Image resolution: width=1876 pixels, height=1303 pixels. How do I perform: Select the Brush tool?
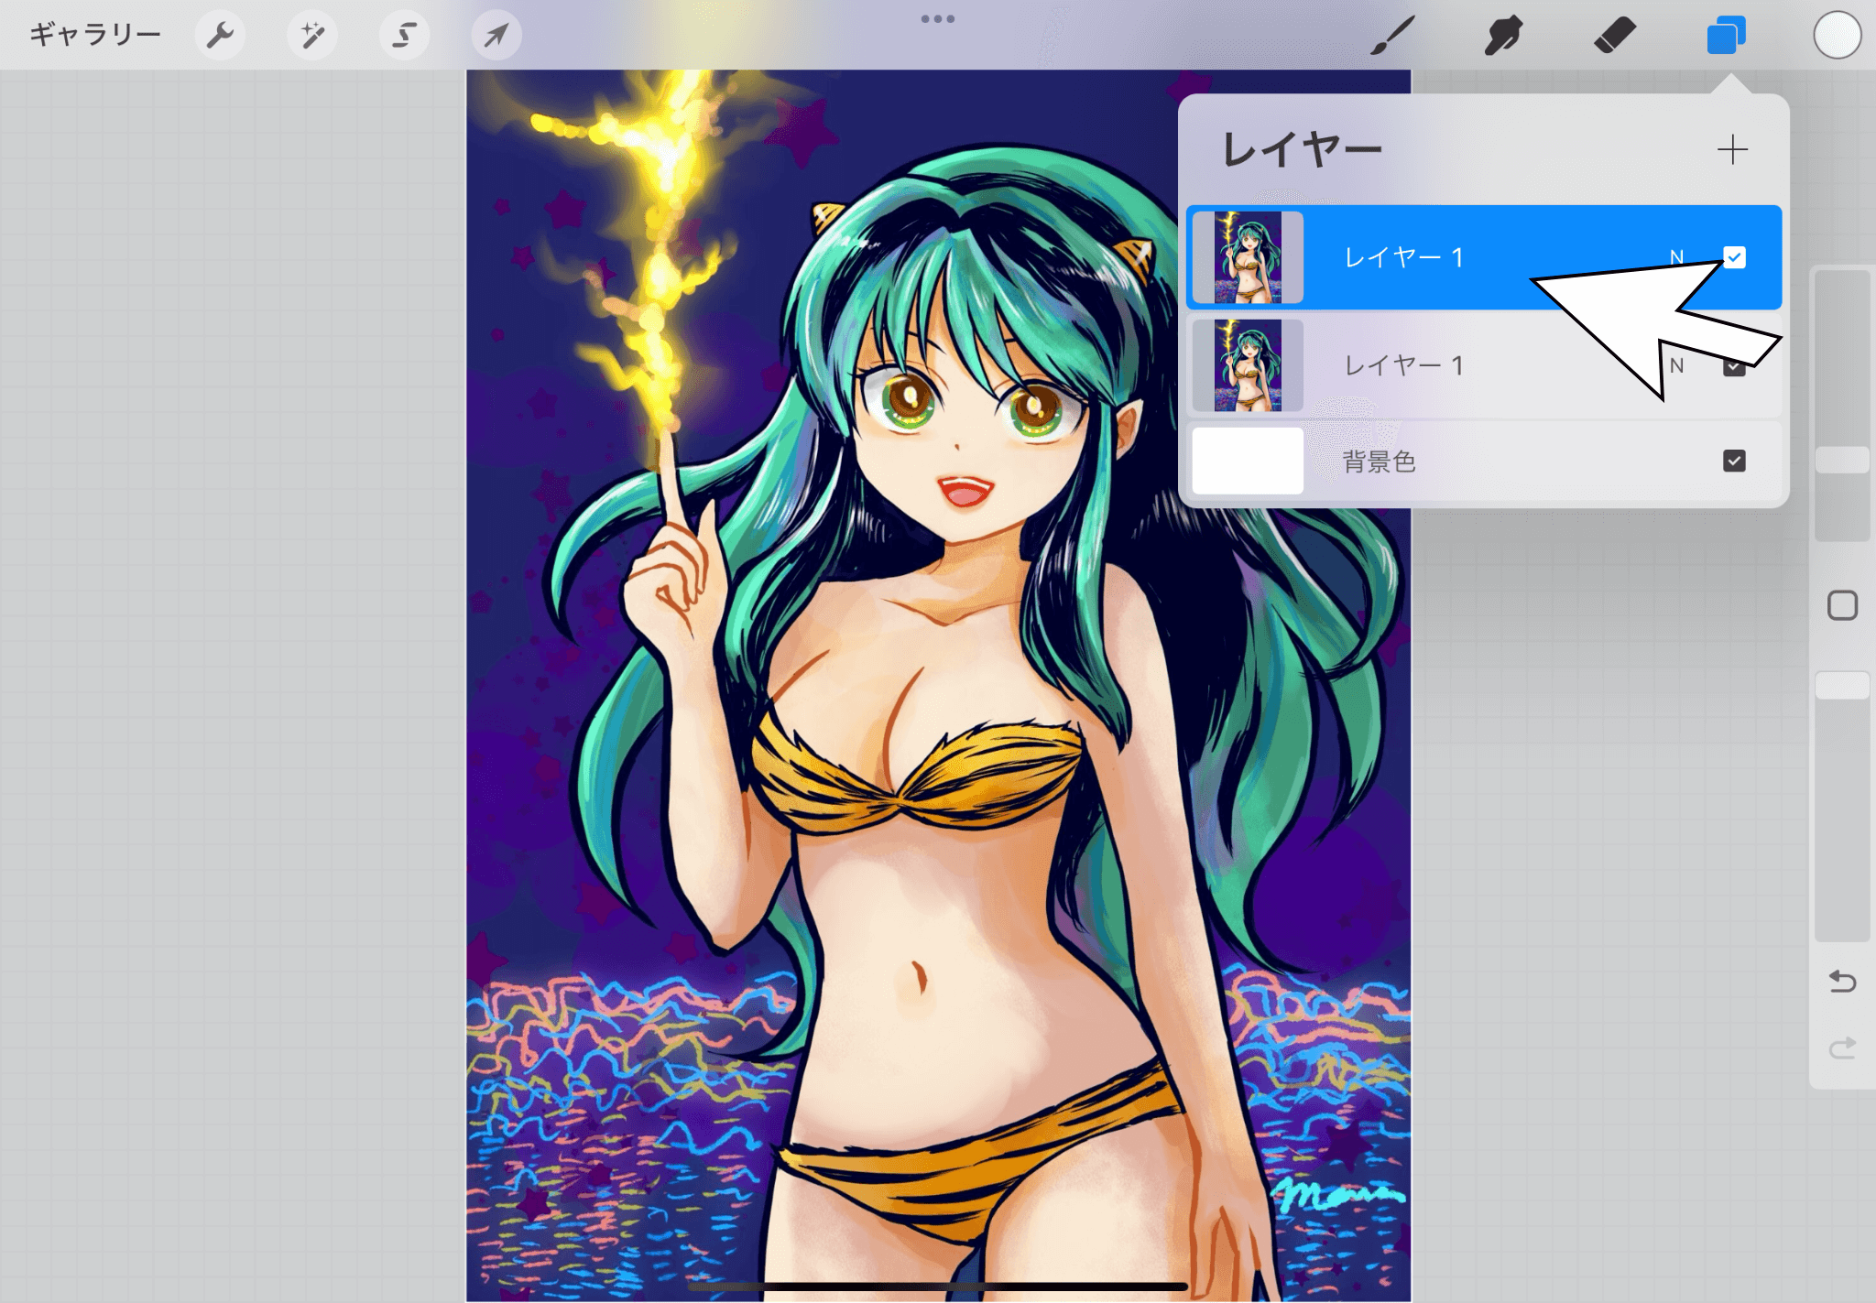(x=1392, y=36)
